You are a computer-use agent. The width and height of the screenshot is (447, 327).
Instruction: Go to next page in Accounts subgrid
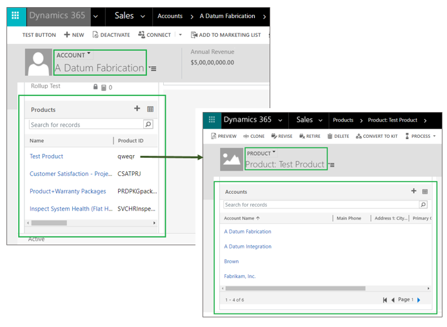click(x=419, y=300)
